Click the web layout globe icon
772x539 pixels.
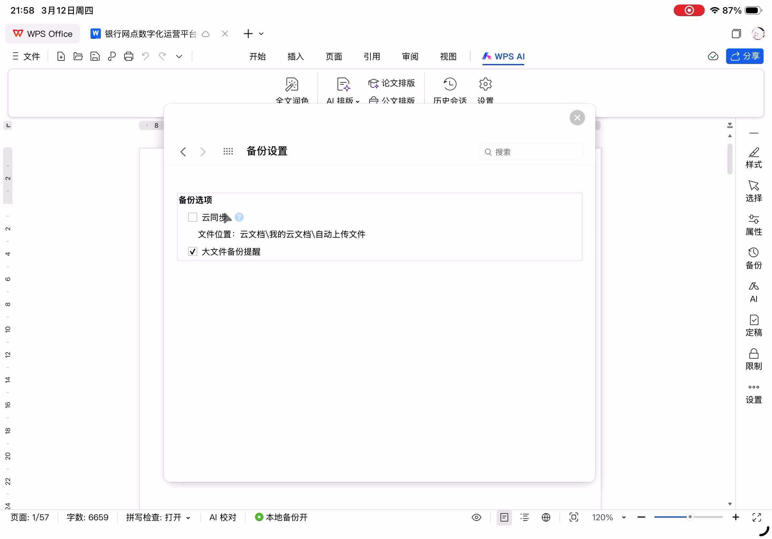click(x=546, y=517)
